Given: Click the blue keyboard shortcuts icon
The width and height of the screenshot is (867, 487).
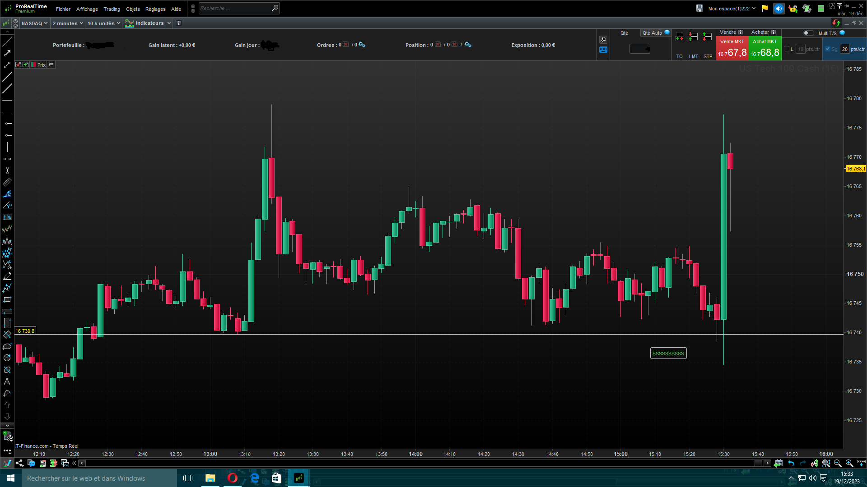Looking at the screenshot, I should click(603, 50).
